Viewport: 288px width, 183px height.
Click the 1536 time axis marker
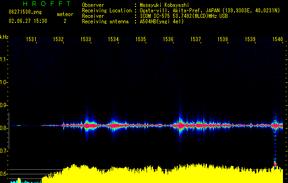coord(168,39)
